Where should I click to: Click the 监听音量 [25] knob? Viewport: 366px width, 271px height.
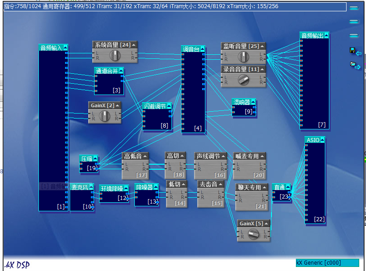pyautogui.click(x=243, y=57)
